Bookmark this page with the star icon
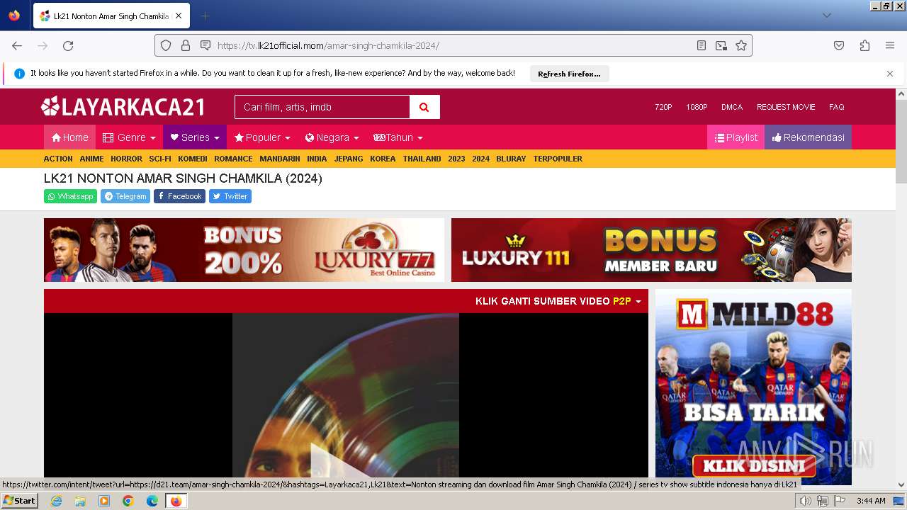Viewport: 907px width, 510px height. click(x=741, y=45)
